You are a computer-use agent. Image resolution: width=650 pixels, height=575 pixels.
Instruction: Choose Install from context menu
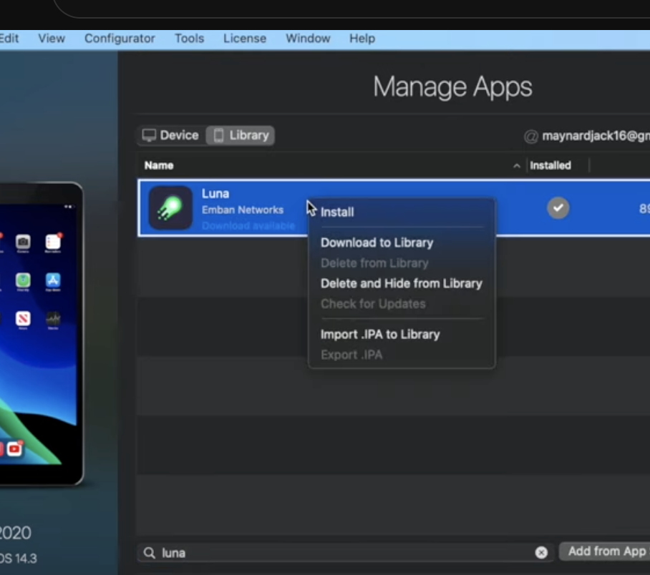click(337, 212)
